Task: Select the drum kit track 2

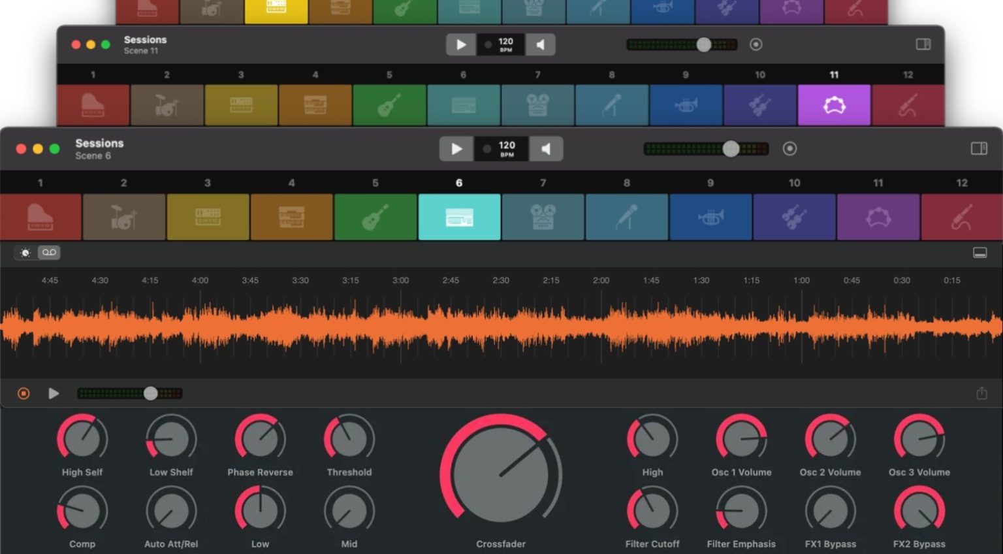Action: (x=124, y=217)
